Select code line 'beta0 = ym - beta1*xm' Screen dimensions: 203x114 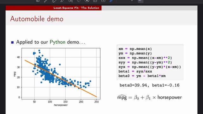tap(142, 76)
